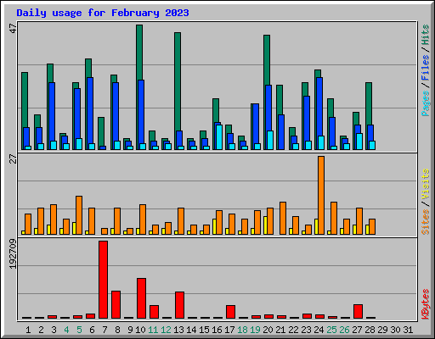Image resolution: width=435 pixels, height=339 pixels.
Task: Select the green Hits bar for day 20
Action: click(267, 60)
